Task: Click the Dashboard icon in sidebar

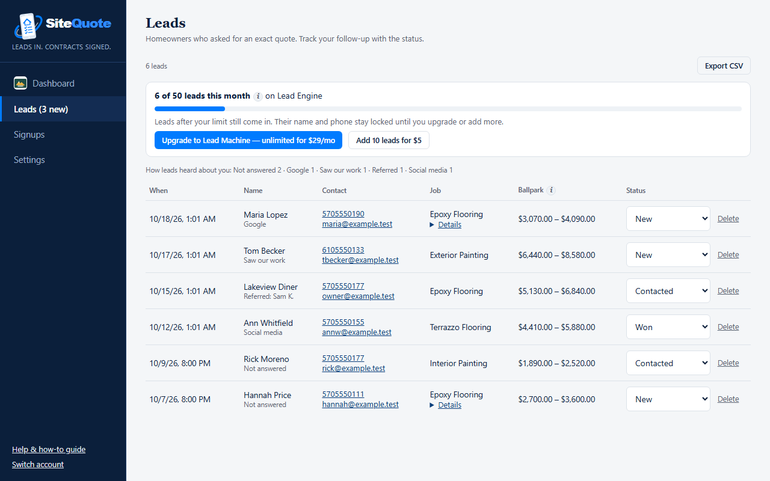Action: pos(20,84)
